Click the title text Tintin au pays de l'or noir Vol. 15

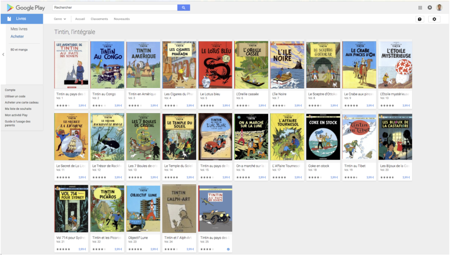pos(215,166)
